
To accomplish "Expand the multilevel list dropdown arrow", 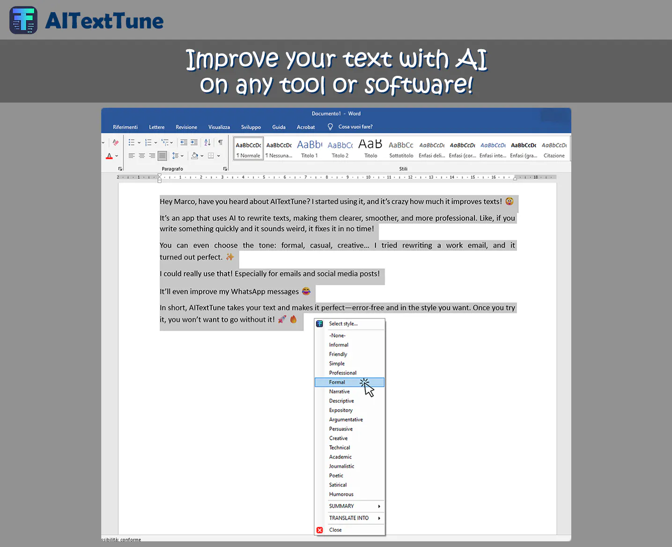I will 171,143.
